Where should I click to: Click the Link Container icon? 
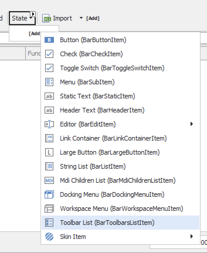(49, 138)
